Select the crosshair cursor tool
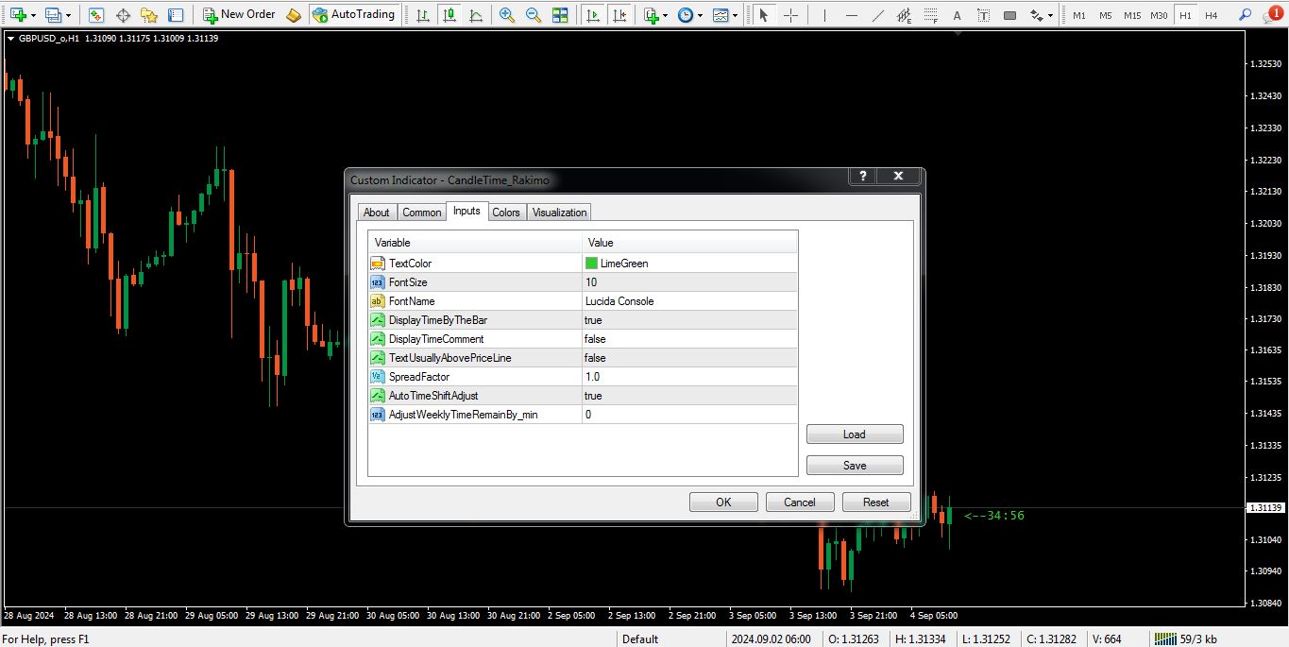 [790, 15]
